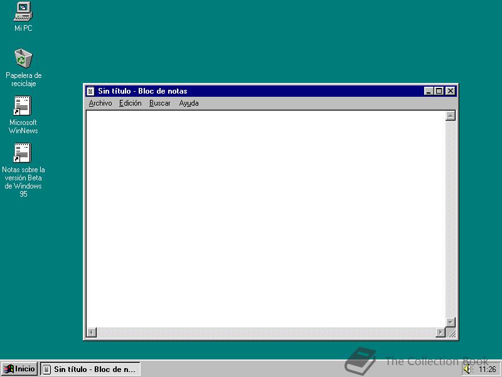Image resolution: width=502 pixels, height=377 pixels.
Task: Click Sin título - Bloc de notas taskbar button
Action: pos(90,369)
